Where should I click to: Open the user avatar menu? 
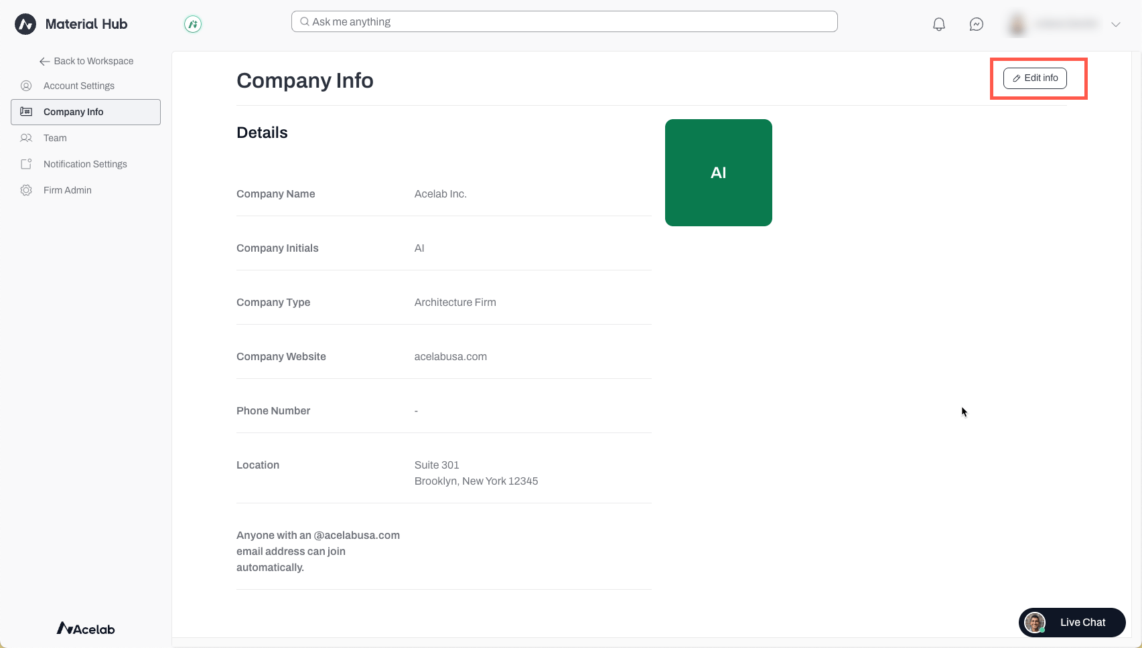pos(1017,24)
